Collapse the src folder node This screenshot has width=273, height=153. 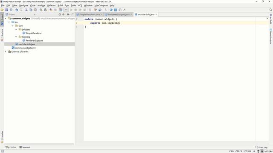tap(9, 22)
